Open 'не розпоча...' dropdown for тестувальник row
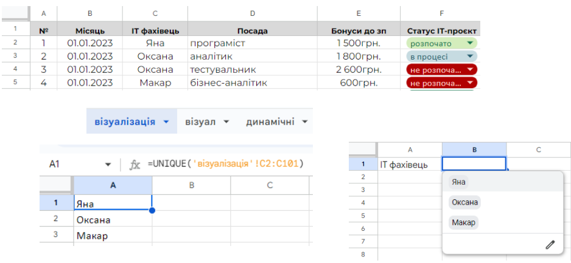571x263 pixels. [x=469, y=70]
